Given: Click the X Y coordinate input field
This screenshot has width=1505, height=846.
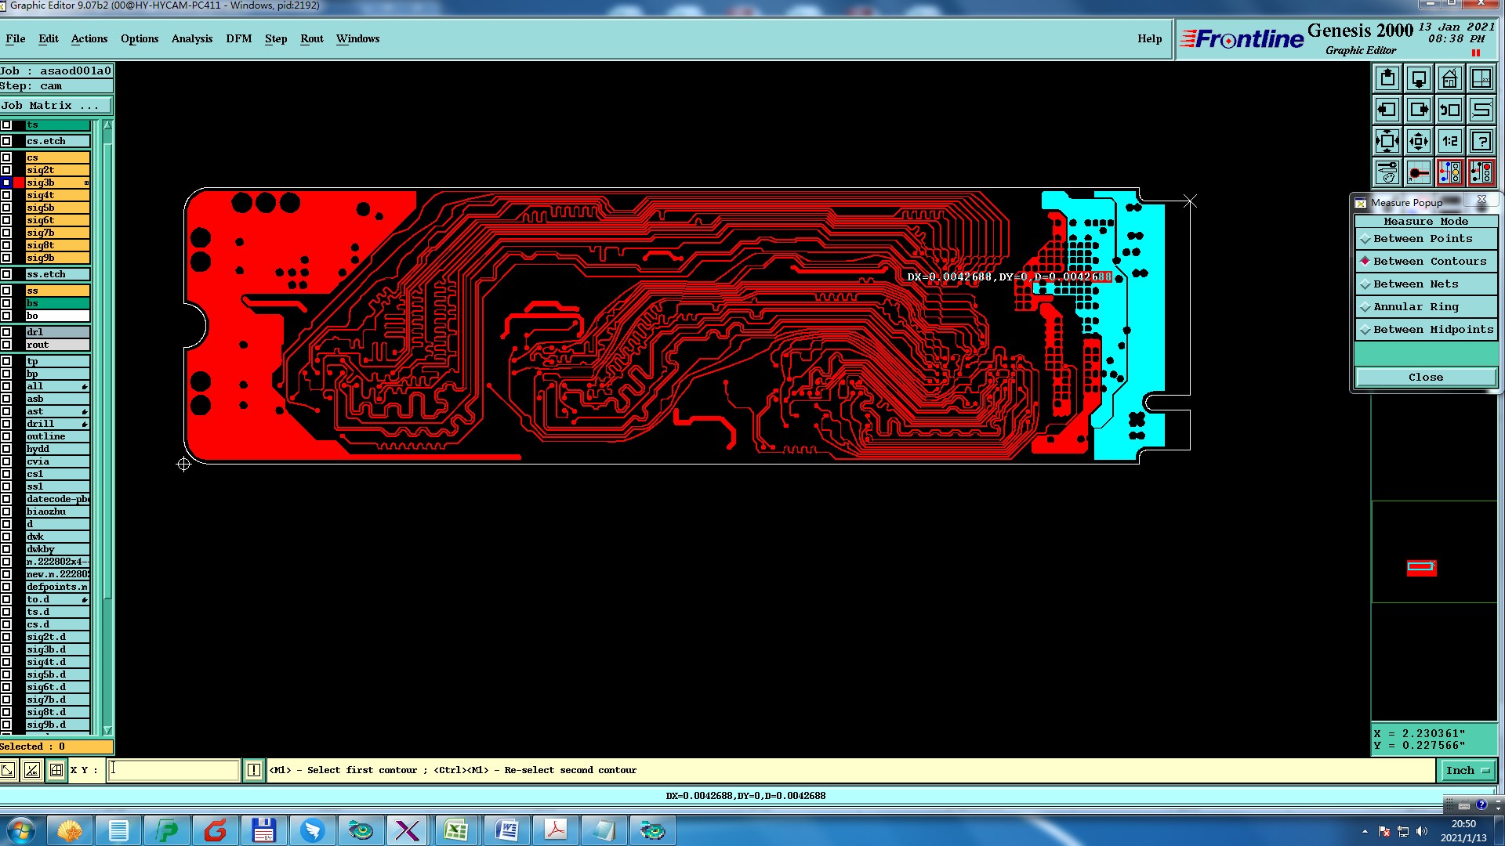Looking at the screenshot, I should 173,770.
